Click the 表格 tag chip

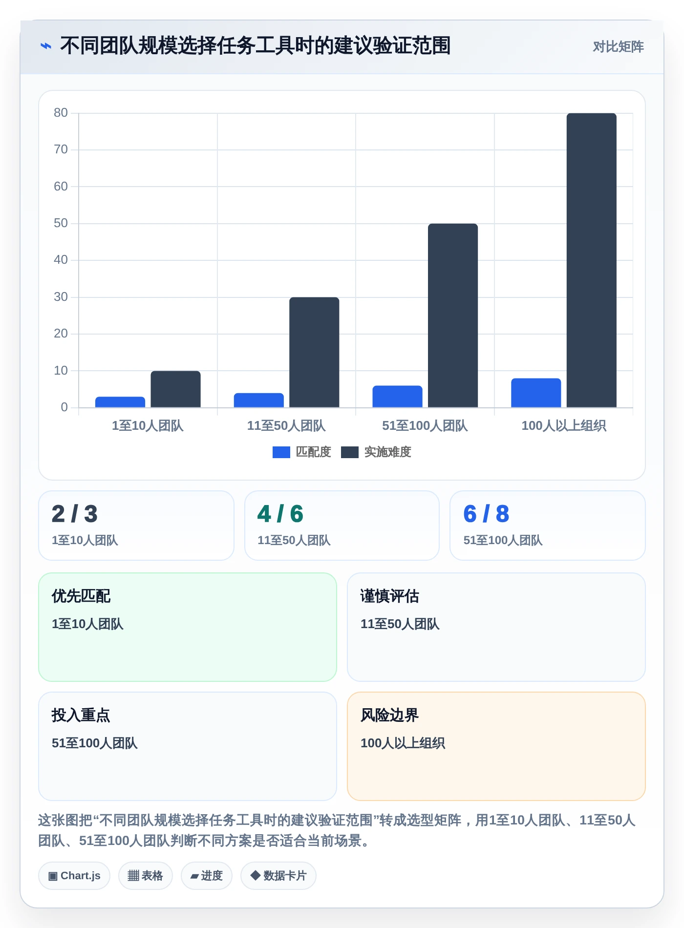pyautogui.click(x=146, y=876)
